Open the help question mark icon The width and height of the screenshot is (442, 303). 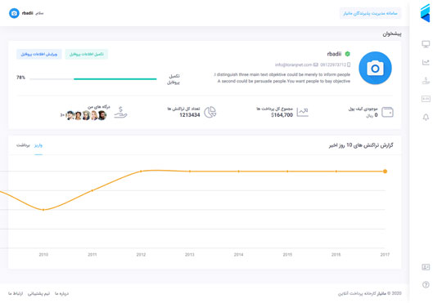click(426, 285)
